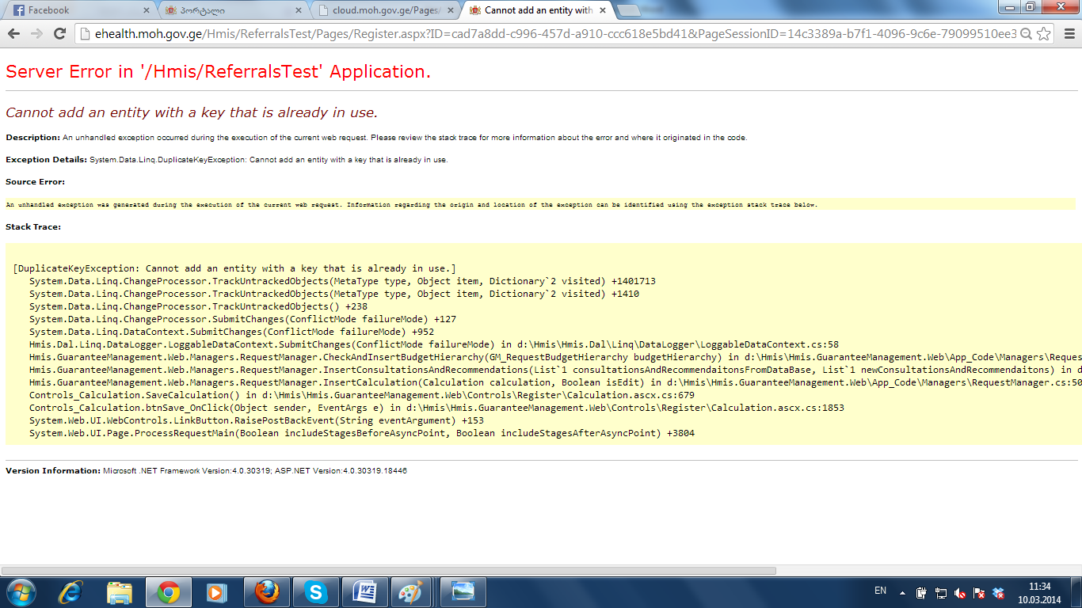The width and height of the screenshot is (1082, 608).
Task: Open a new browser tab
Action: click(x=630, y=10)
